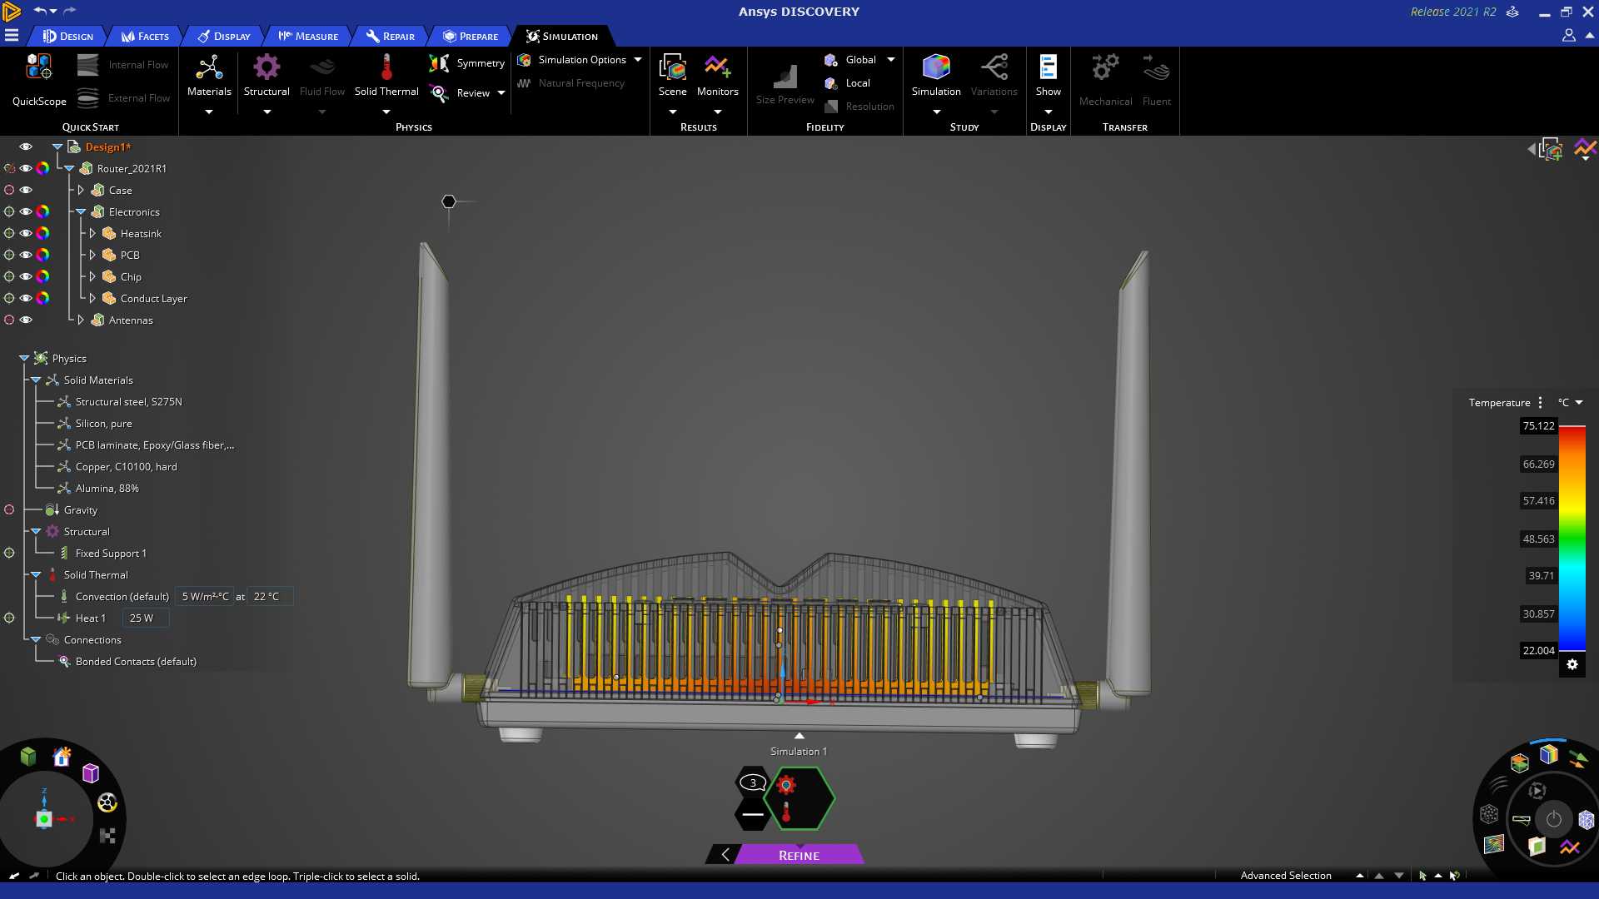This screenshot has width=1599, height=899.
Task: Click the monitors chart icon at top right
Action: point(1585,149)
